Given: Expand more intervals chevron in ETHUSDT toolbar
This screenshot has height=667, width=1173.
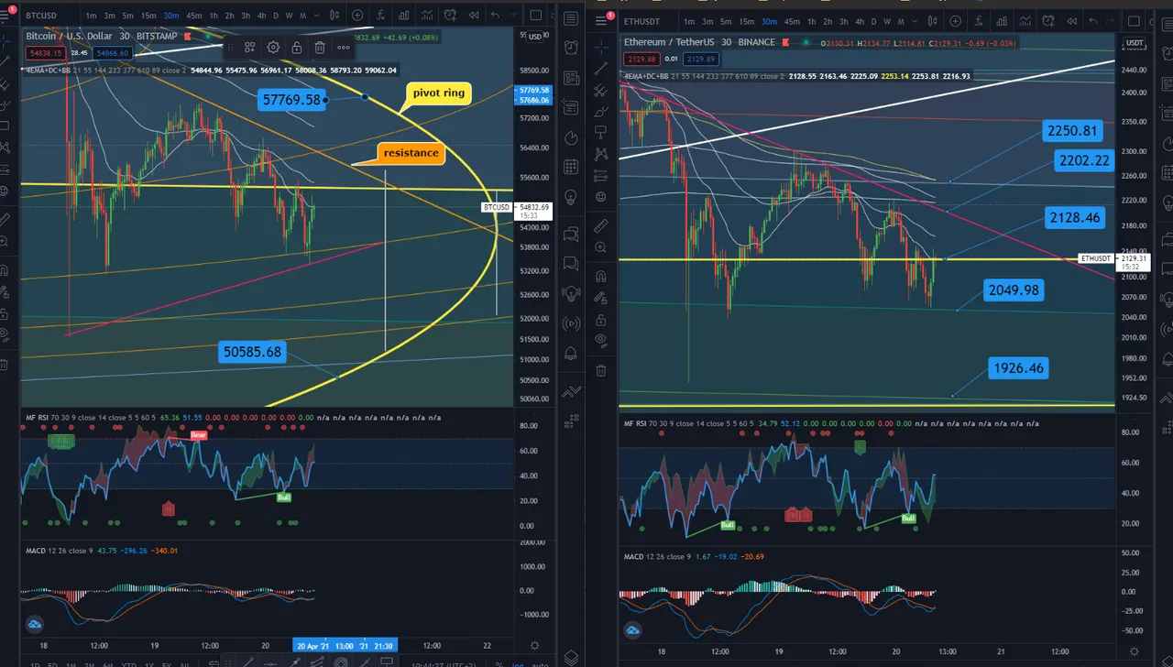Looking at the screenshot, I should 915,21.
